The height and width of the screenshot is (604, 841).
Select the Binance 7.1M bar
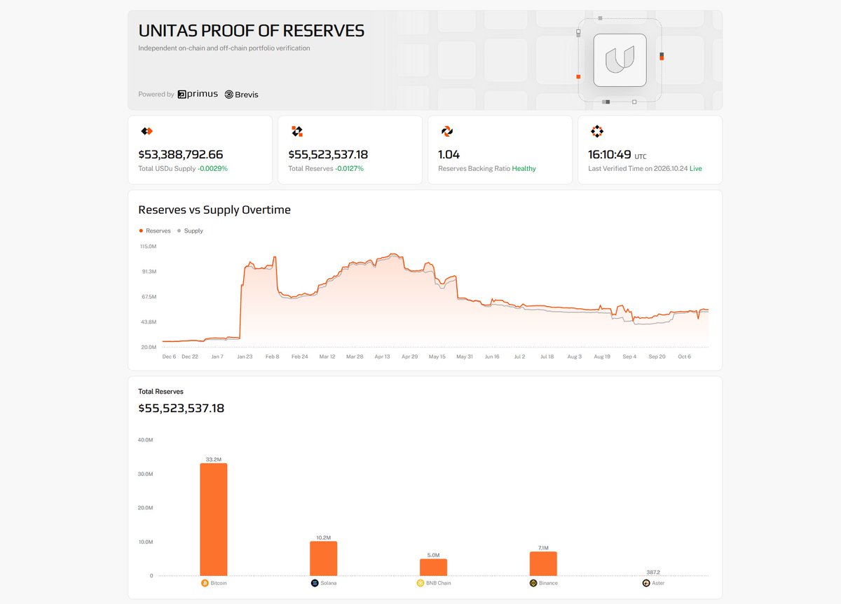coord(543,564)
